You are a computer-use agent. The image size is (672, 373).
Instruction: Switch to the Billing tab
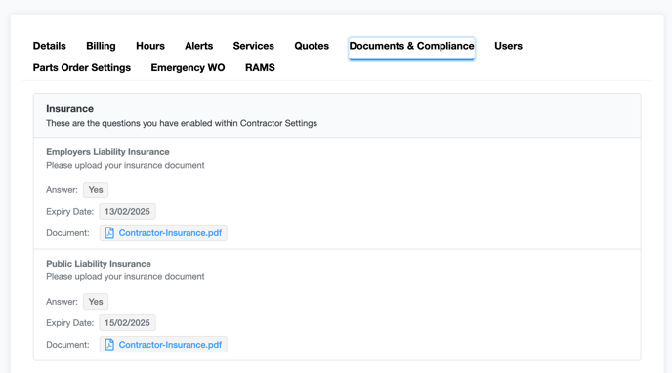click(101, 46)
